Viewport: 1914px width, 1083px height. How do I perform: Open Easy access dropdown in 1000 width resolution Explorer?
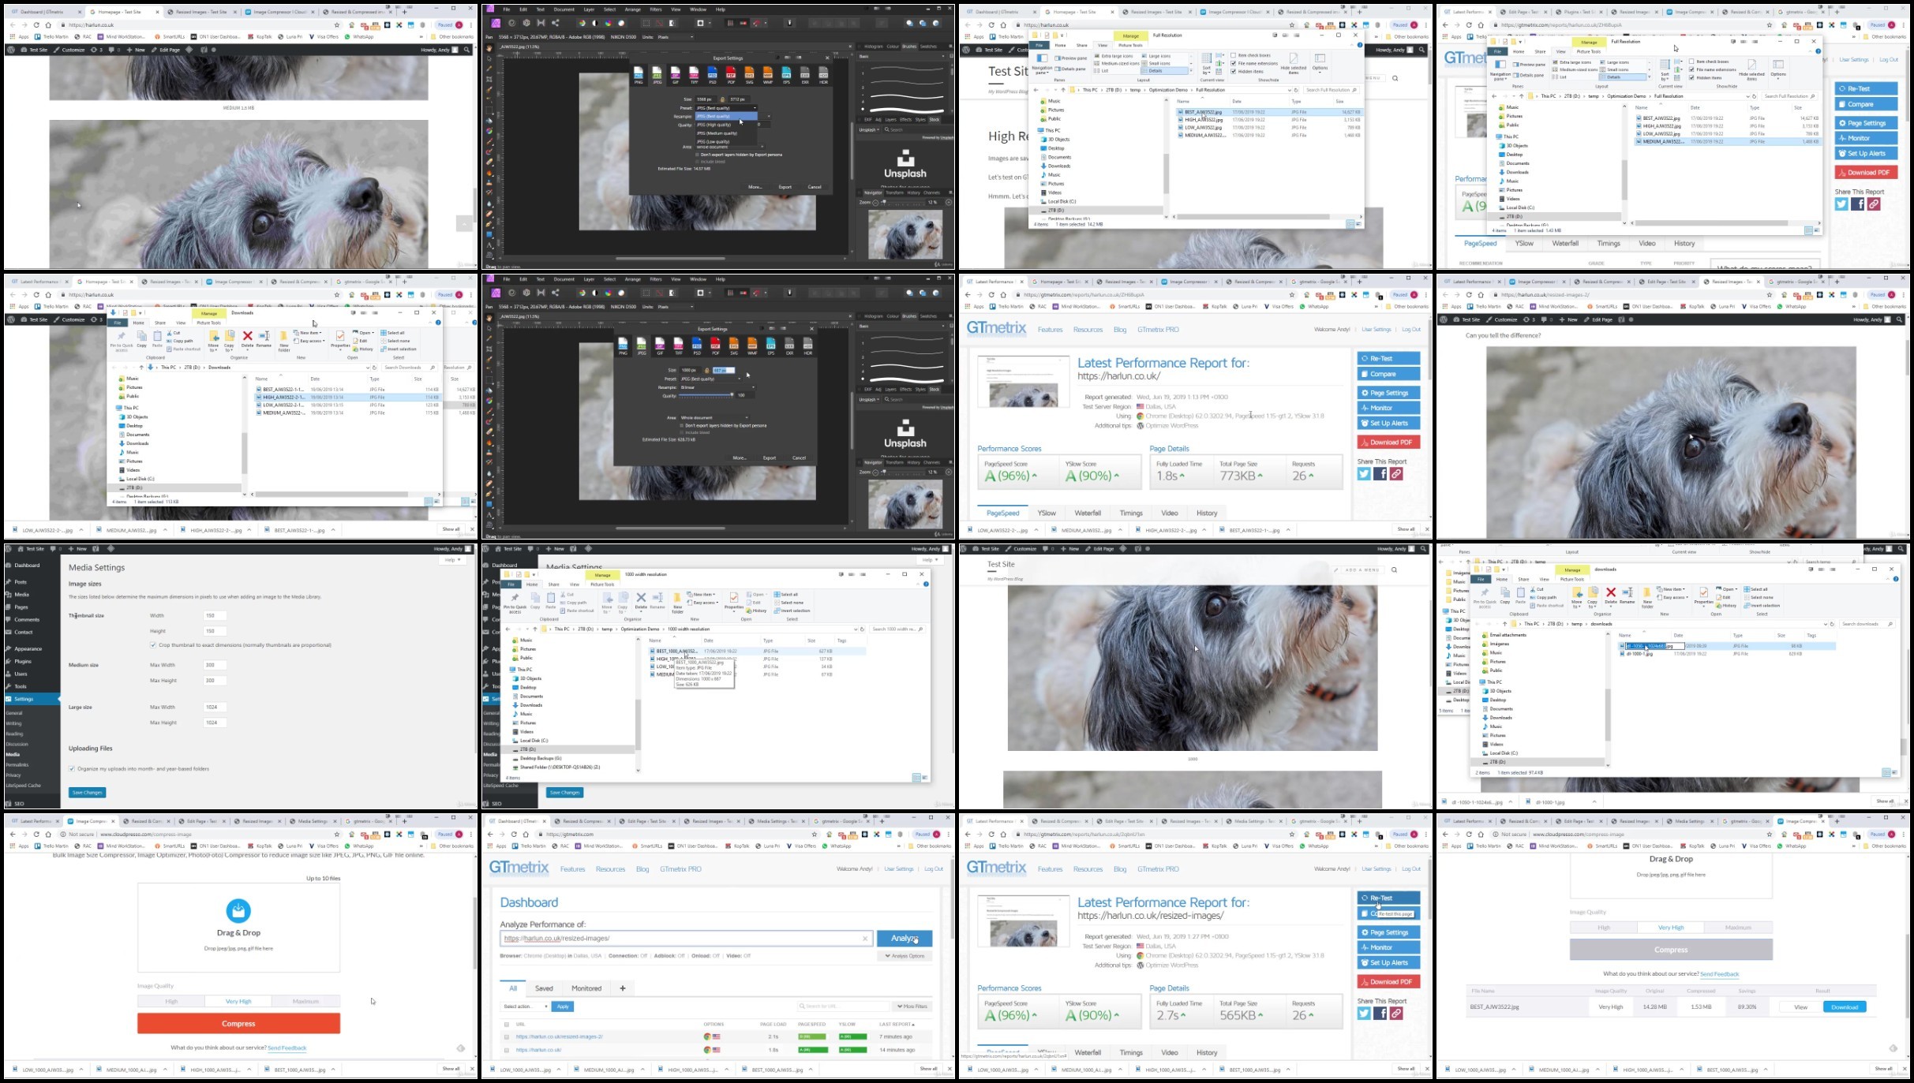pyautogui.click(x=702, y=603)
